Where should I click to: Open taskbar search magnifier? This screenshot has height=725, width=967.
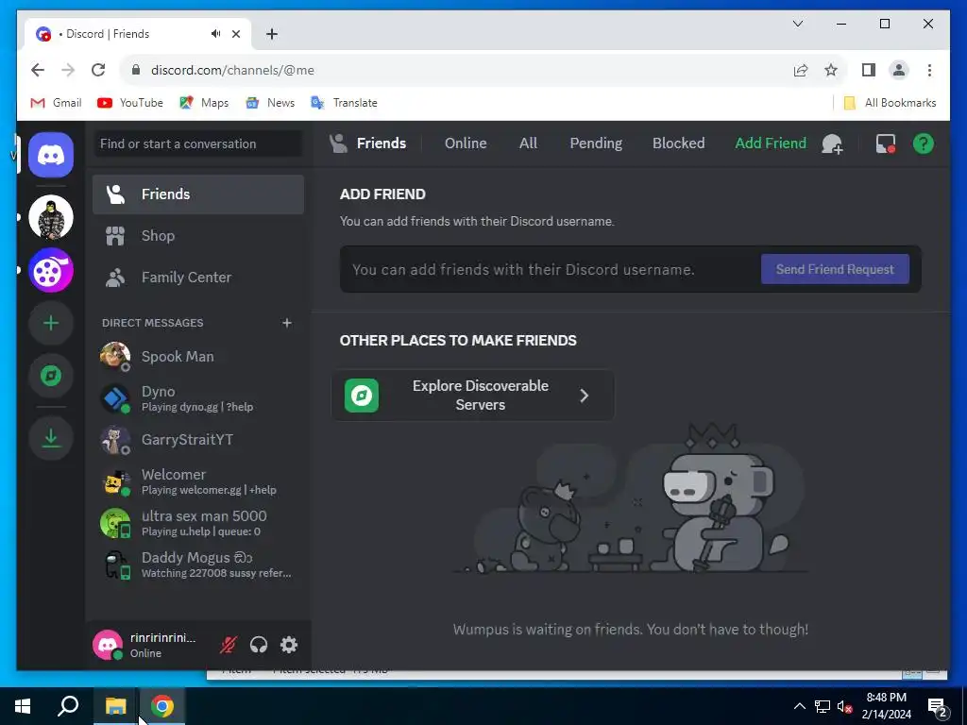coord(68,706)
